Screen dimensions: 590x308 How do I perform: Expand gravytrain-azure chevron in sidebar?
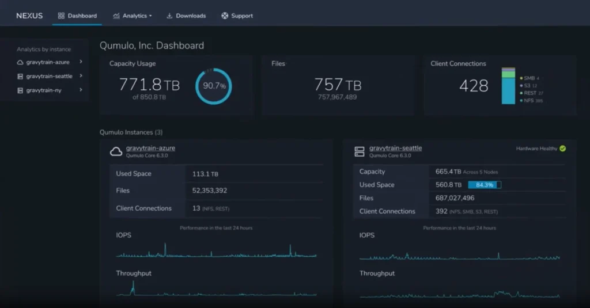(81, 62)
